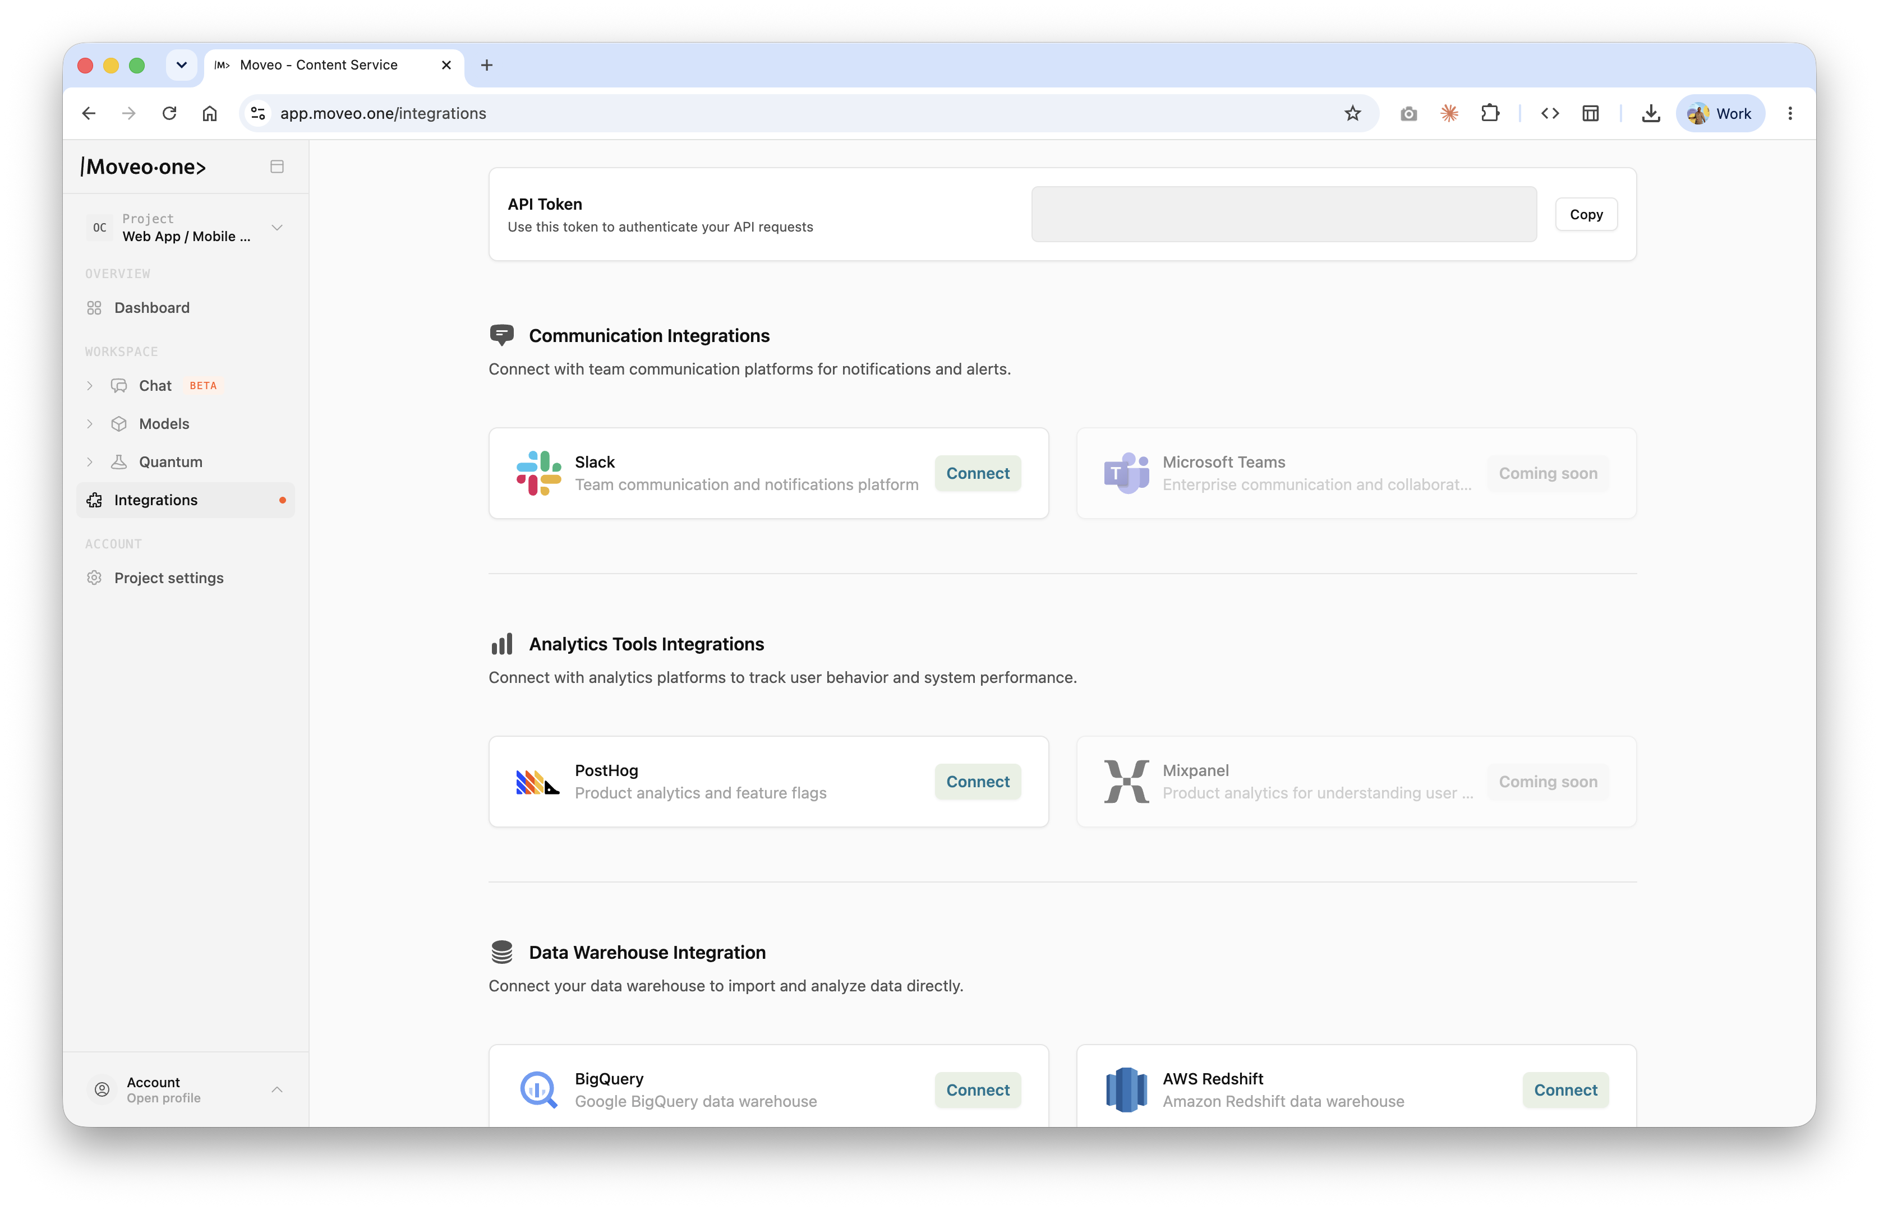Collapse the sidebar panel icon
Screen dimensions: 1879x1210
coord(277,167)
